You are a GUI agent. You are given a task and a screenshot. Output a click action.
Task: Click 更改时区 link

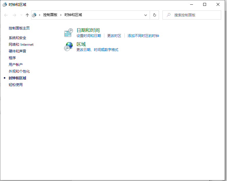pyautogui.click(x=114, y=36)
